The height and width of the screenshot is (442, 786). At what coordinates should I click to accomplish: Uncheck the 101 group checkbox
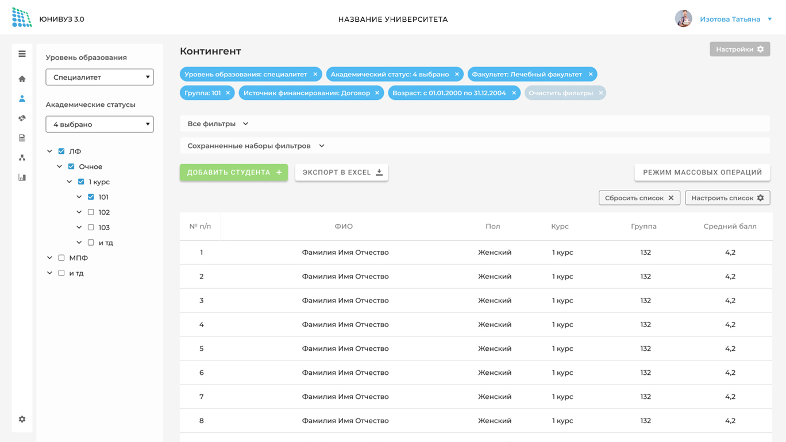pyautogui.click(x=91, y=197)
